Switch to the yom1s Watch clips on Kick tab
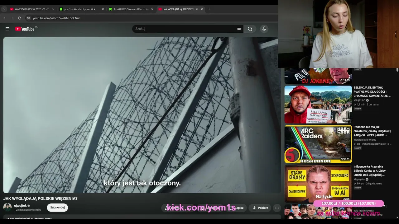Screen dimensions: 399x224 pyautogui.click(x=82, y=9)
